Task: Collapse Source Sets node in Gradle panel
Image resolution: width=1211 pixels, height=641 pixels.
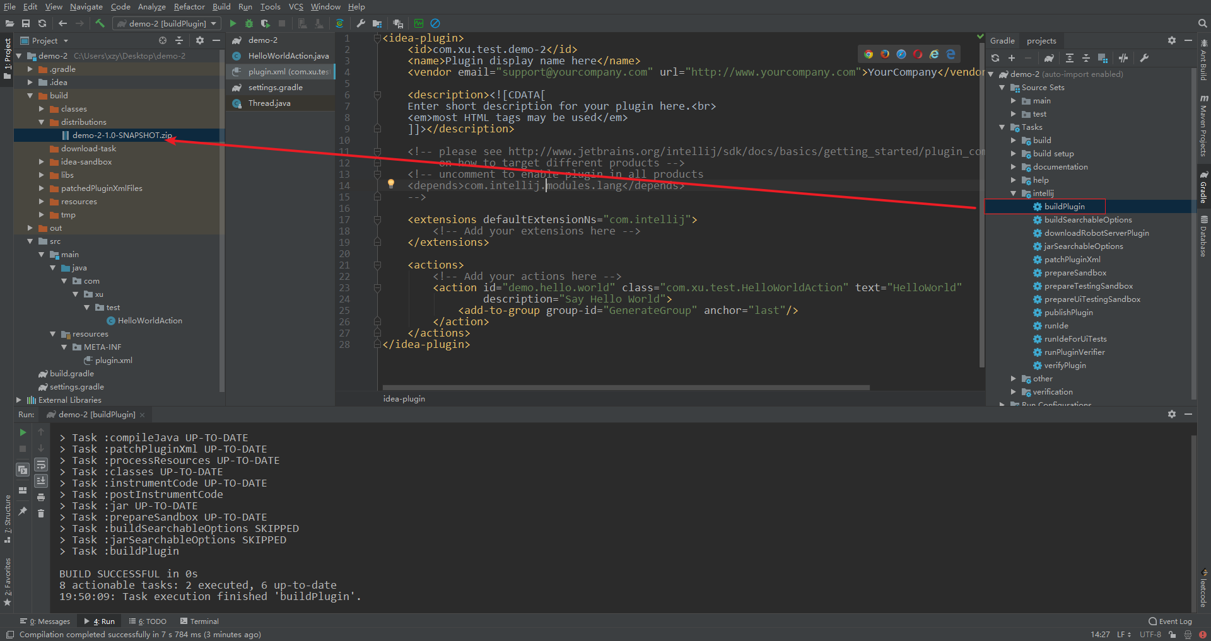Action: tap(1002, 87)
